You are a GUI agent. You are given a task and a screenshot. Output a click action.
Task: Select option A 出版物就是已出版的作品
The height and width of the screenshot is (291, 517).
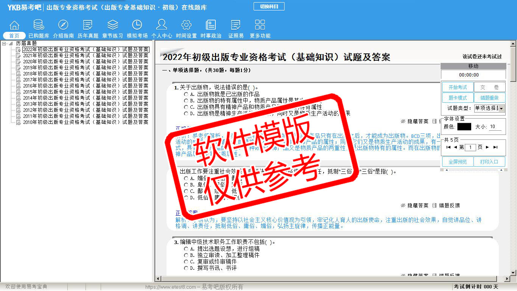pyautogui.click(x=186, y=94)
